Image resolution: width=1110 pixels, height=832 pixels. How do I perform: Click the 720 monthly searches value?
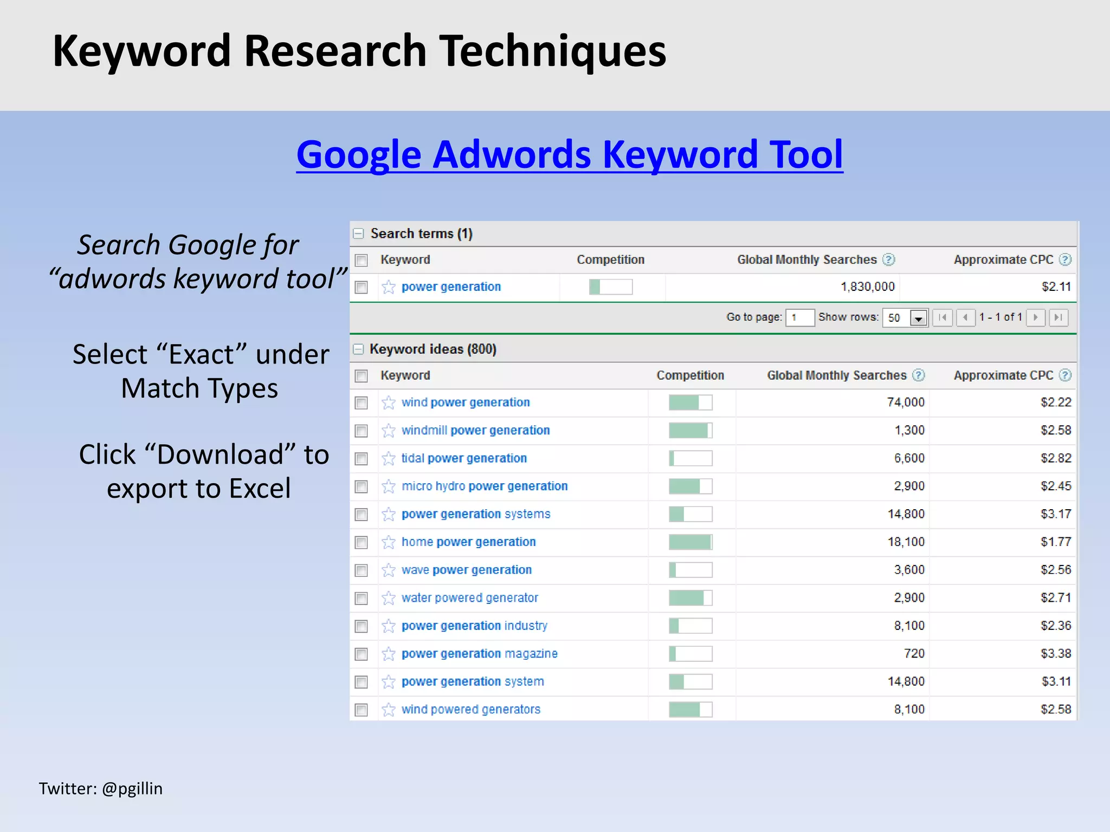click(914, 654)
